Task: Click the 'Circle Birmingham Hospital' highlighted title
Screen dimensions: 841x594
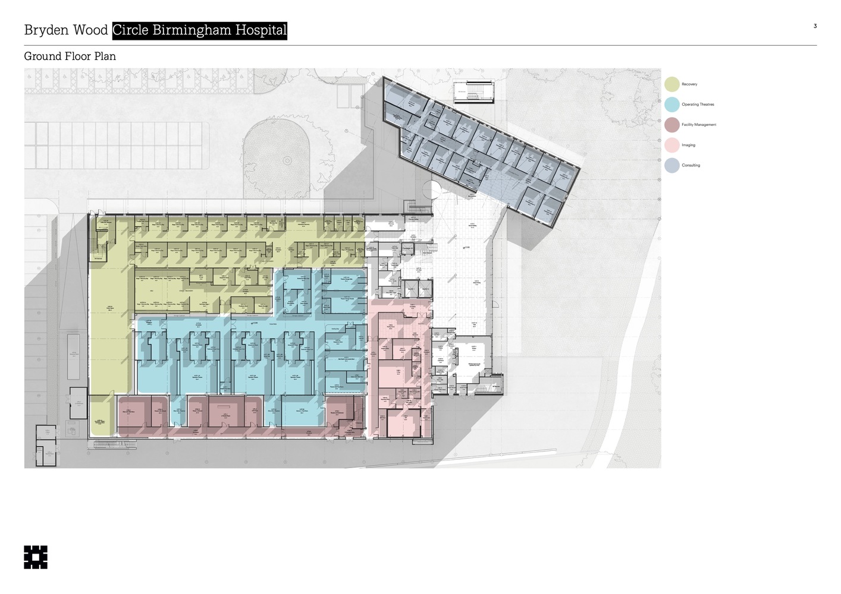Action: [x=199, y=30]
